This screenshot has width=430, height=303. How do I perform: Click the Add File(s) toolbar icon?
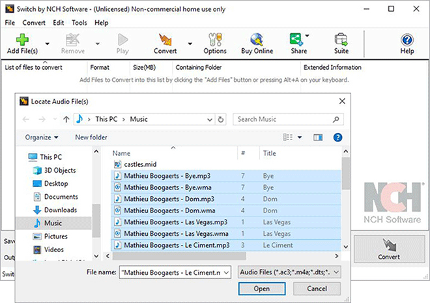(x=22, y=44)
